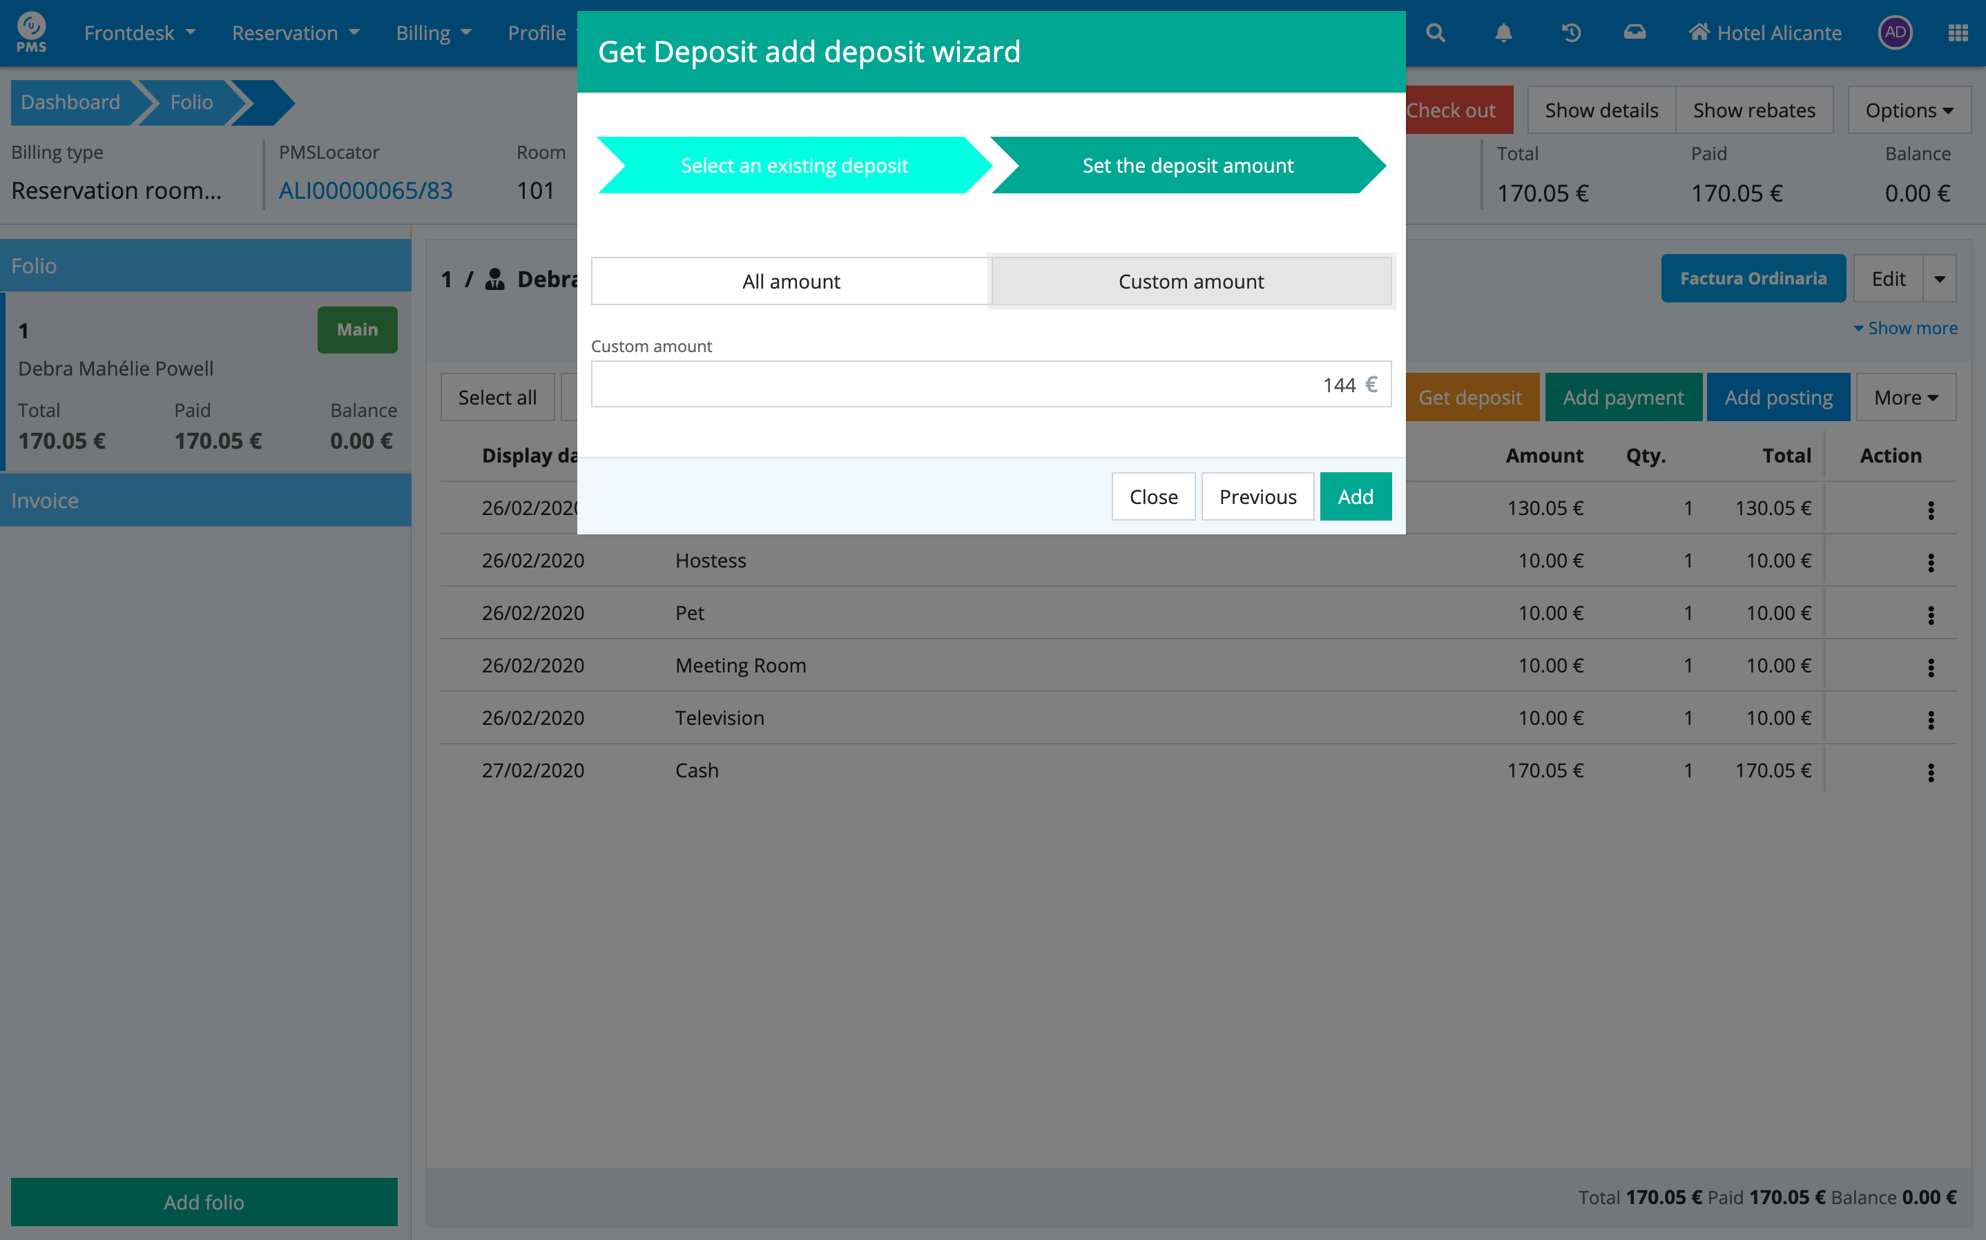Open the Reservation menu

pos(295,33)
